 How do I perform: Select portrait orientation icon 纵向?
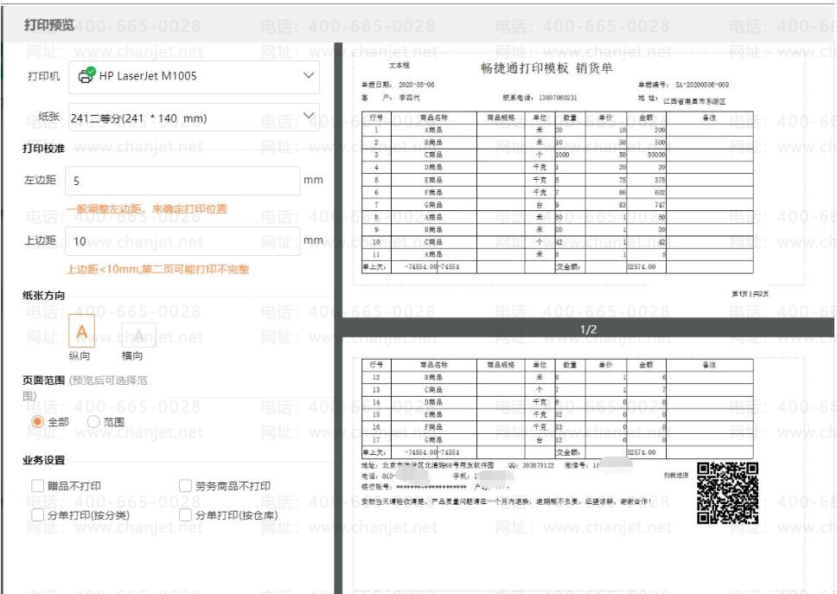pyautogui.click(x=81, y=331)
